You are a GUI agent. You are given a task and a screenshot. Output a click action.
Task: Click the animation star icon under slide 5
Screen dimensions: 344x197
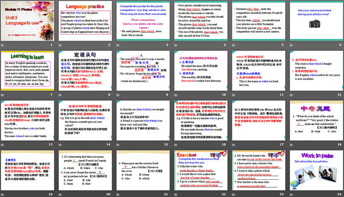coord(234,45)
